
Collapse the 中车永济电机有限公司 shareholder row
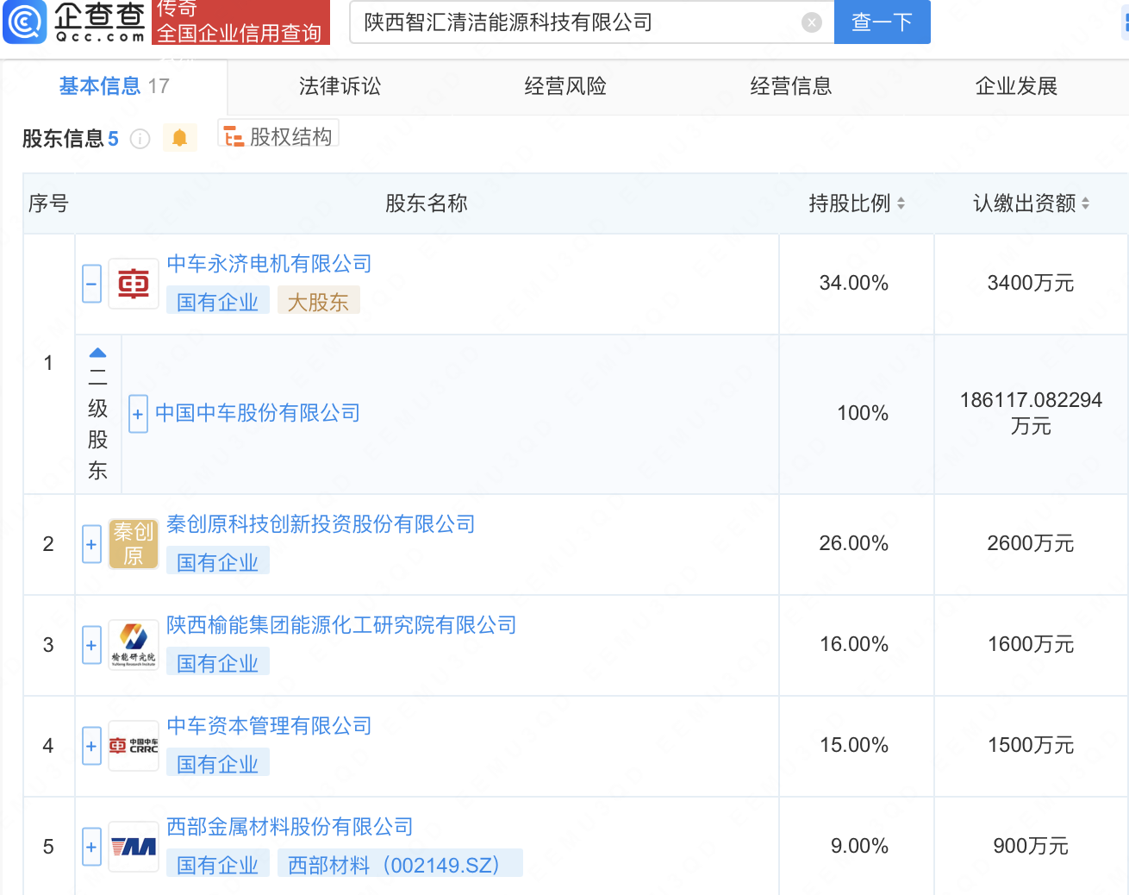click(91, 284)
